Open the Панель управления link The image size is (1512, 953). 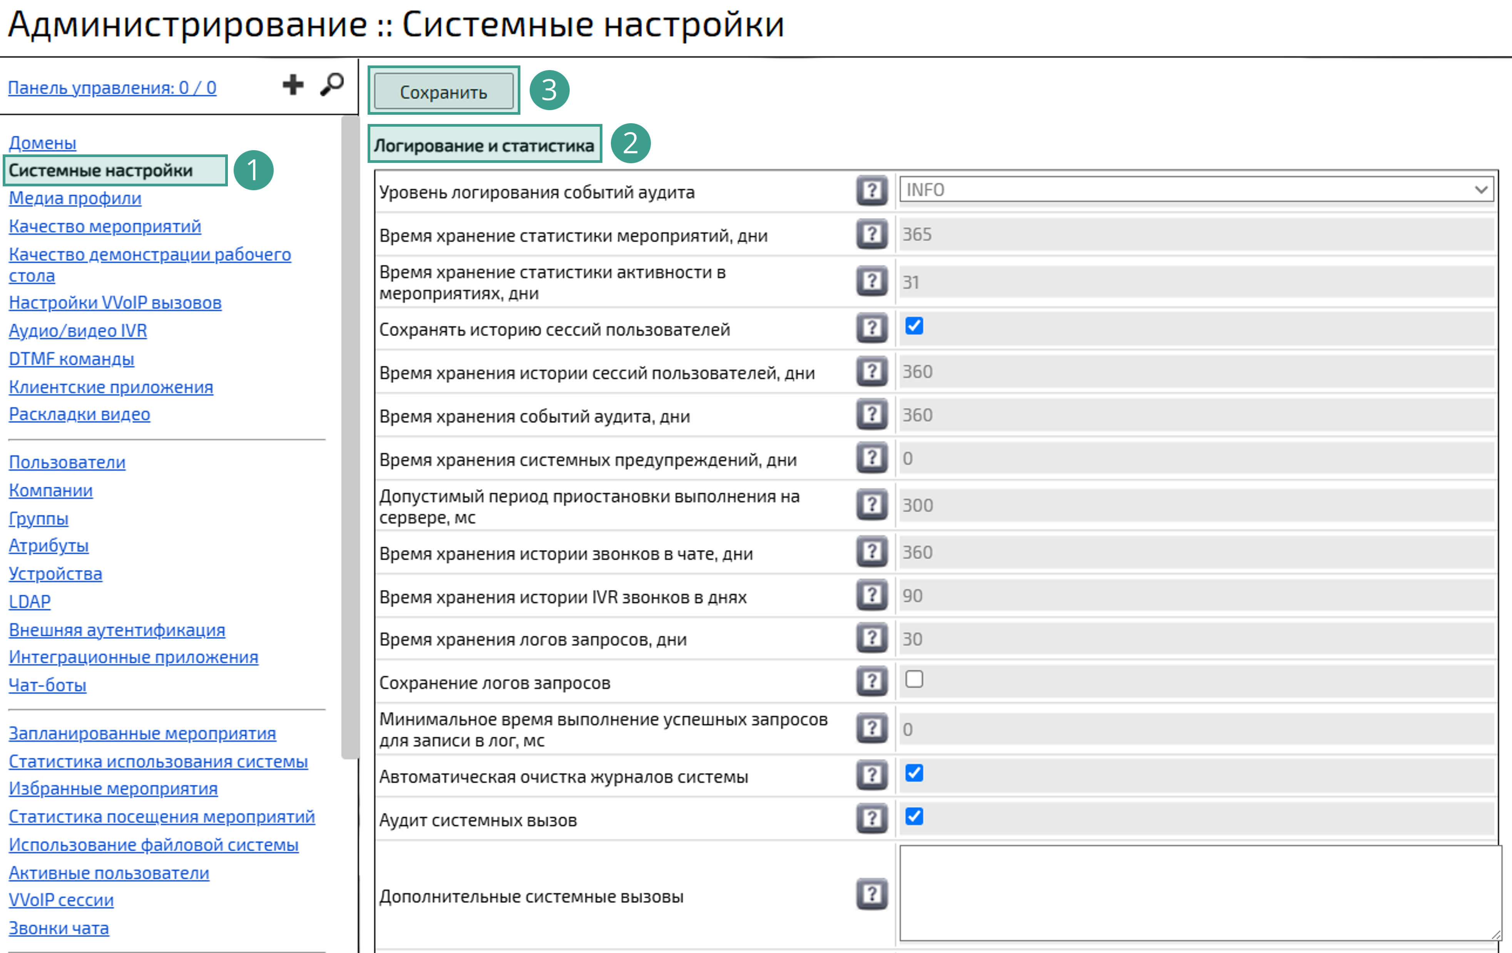click(x=112, y=88)
